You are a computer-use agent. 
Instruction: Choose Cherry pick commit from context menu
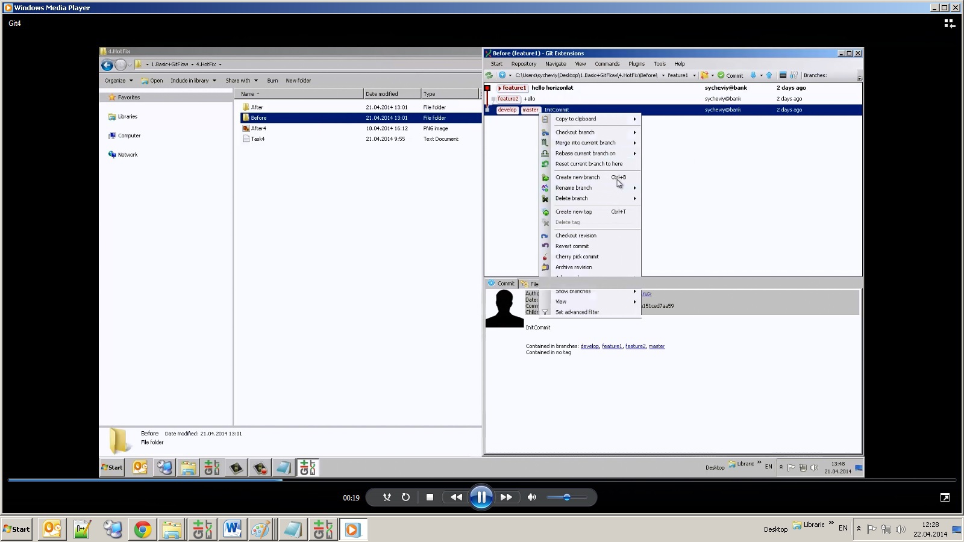coord(590,257)
